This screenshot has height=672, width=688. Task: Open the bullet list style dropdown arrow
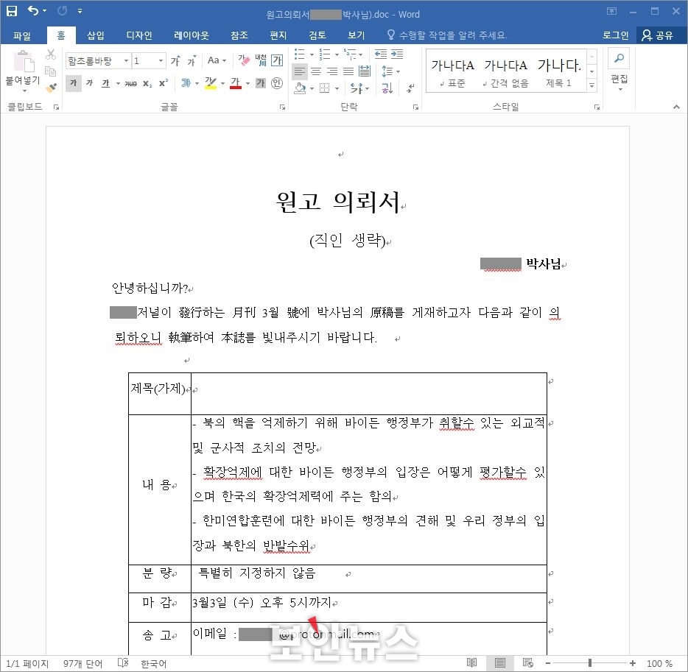tap(312, 54)
